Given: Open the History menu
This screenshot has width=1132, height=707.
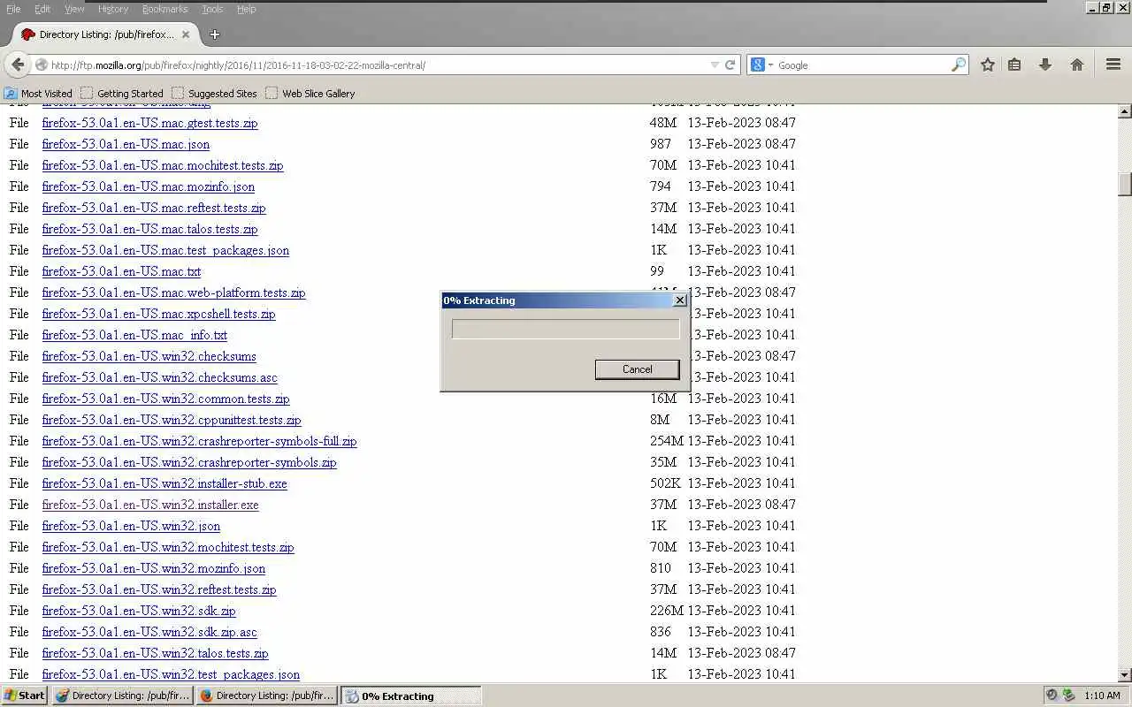Looking at the screenshot, I should pyautogui.click(x=113, y=9).
